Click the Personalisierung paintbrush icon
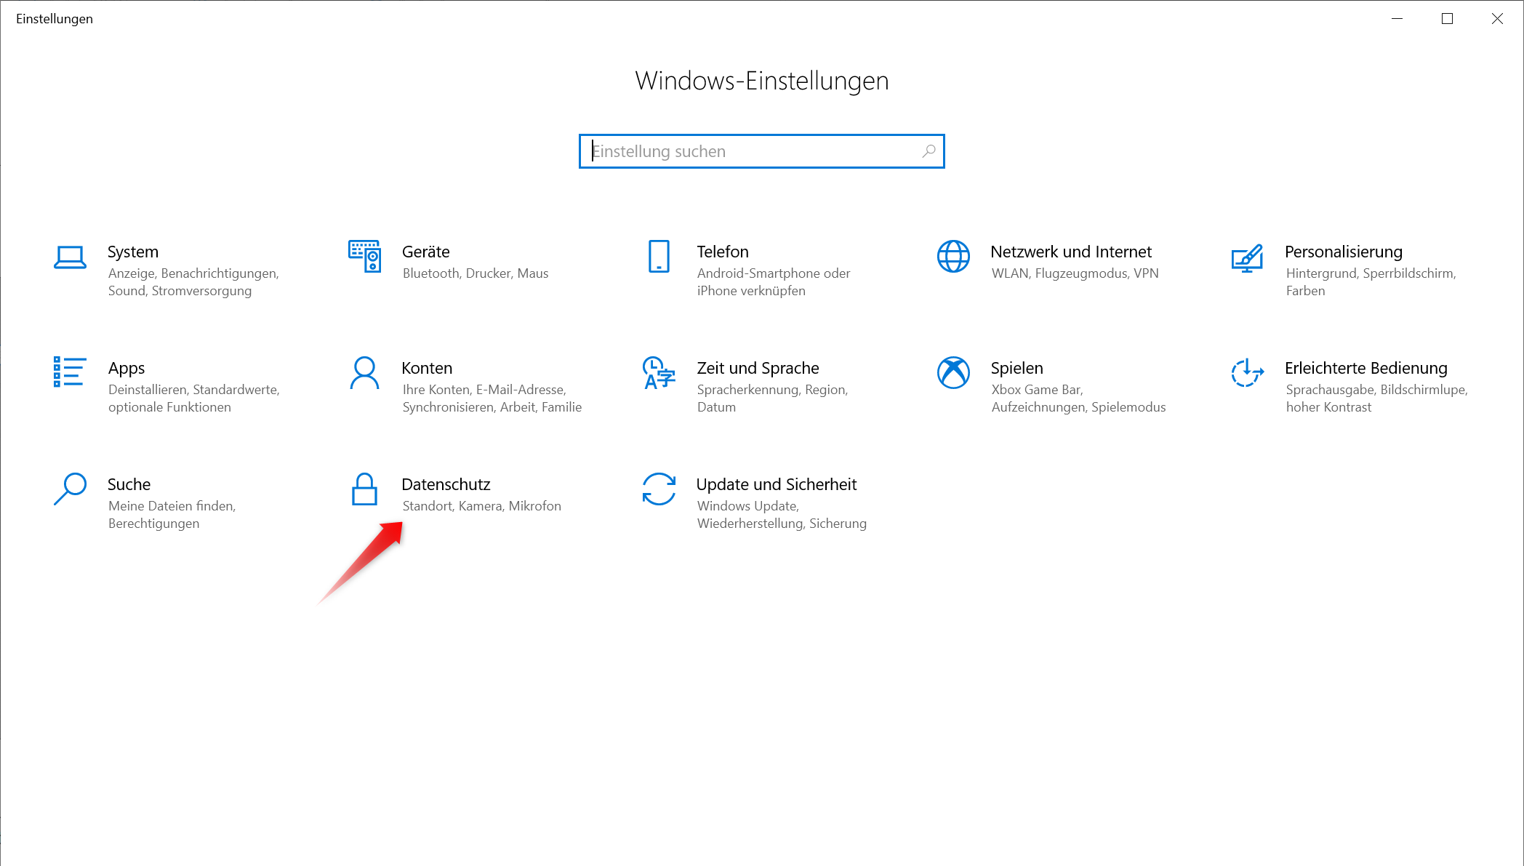1524x866 pixels. click(x=1248, y=258)
